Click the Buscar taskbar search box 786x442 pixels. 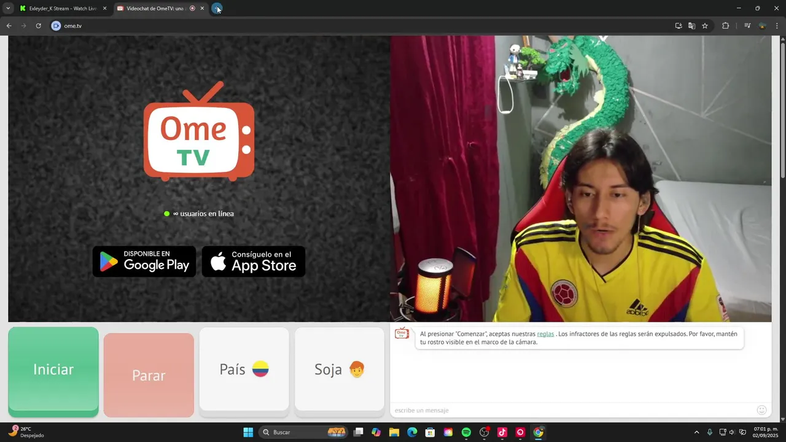[303, 432]
